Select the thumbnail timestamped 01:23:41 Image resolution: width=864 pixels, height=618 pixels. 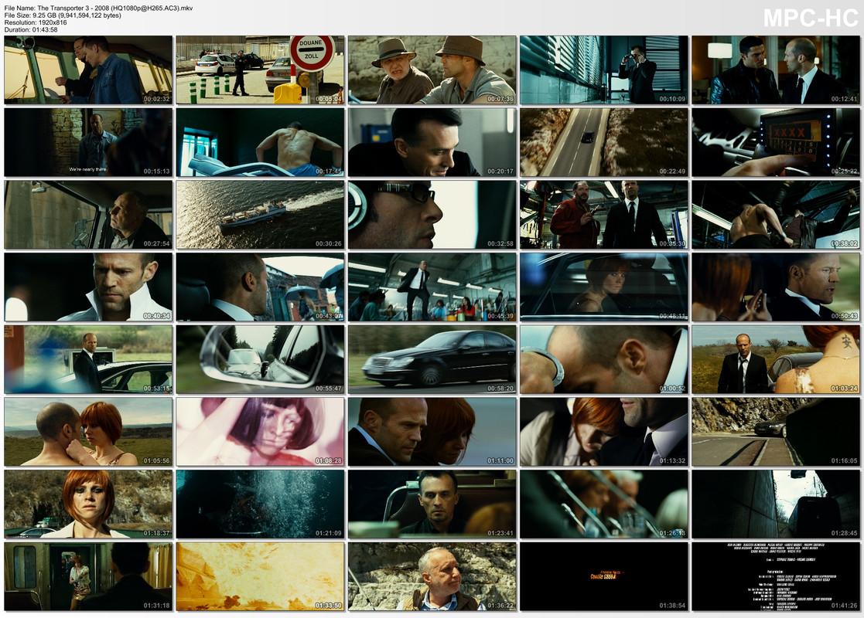coord(432,504)
